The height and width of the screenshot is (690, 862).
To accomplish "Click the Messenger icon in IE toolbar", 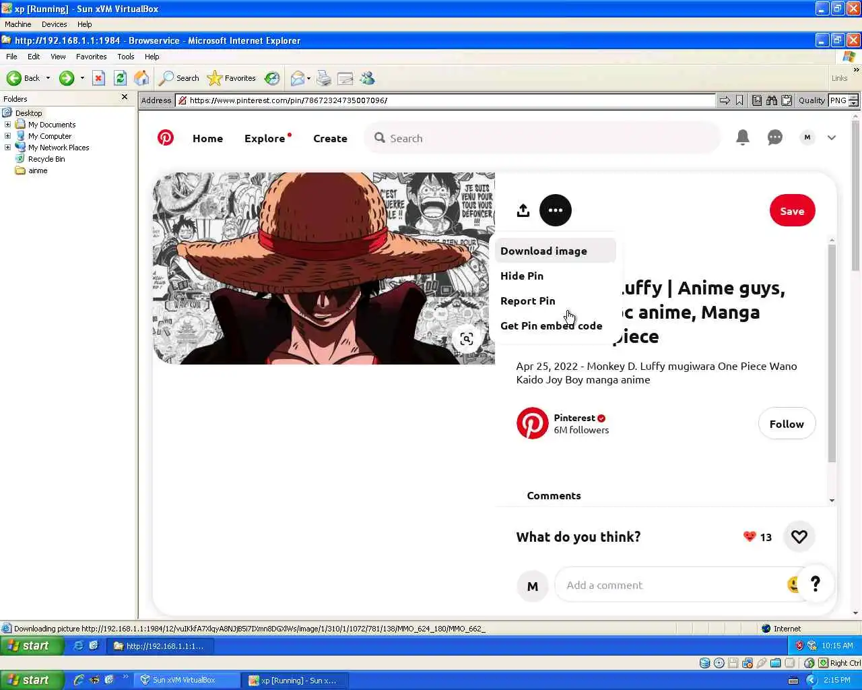I will tap(367, 78).
